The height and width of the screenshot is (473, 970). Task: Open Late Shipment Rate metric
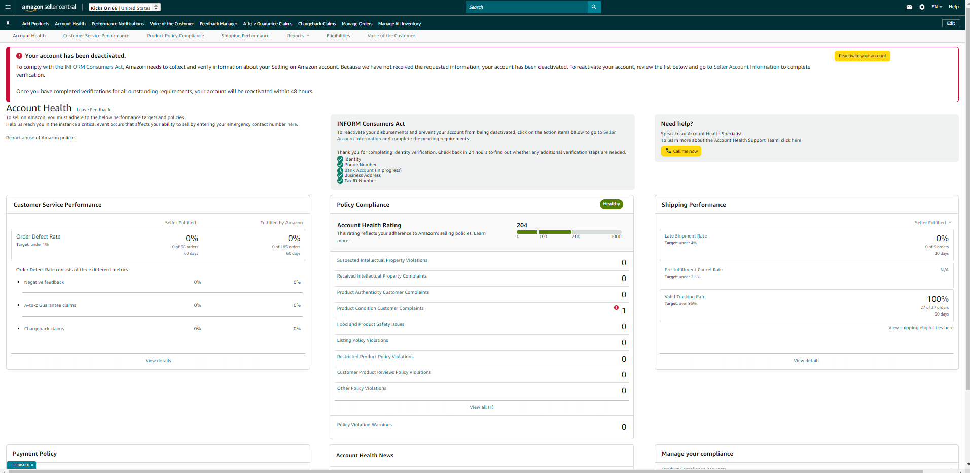(686, 236)
